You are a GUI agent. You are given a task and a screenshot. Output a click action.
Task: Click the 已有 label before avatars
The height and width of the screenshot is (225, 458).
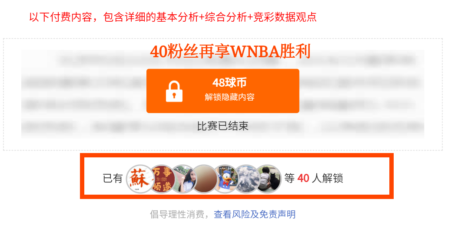point(113,178)
